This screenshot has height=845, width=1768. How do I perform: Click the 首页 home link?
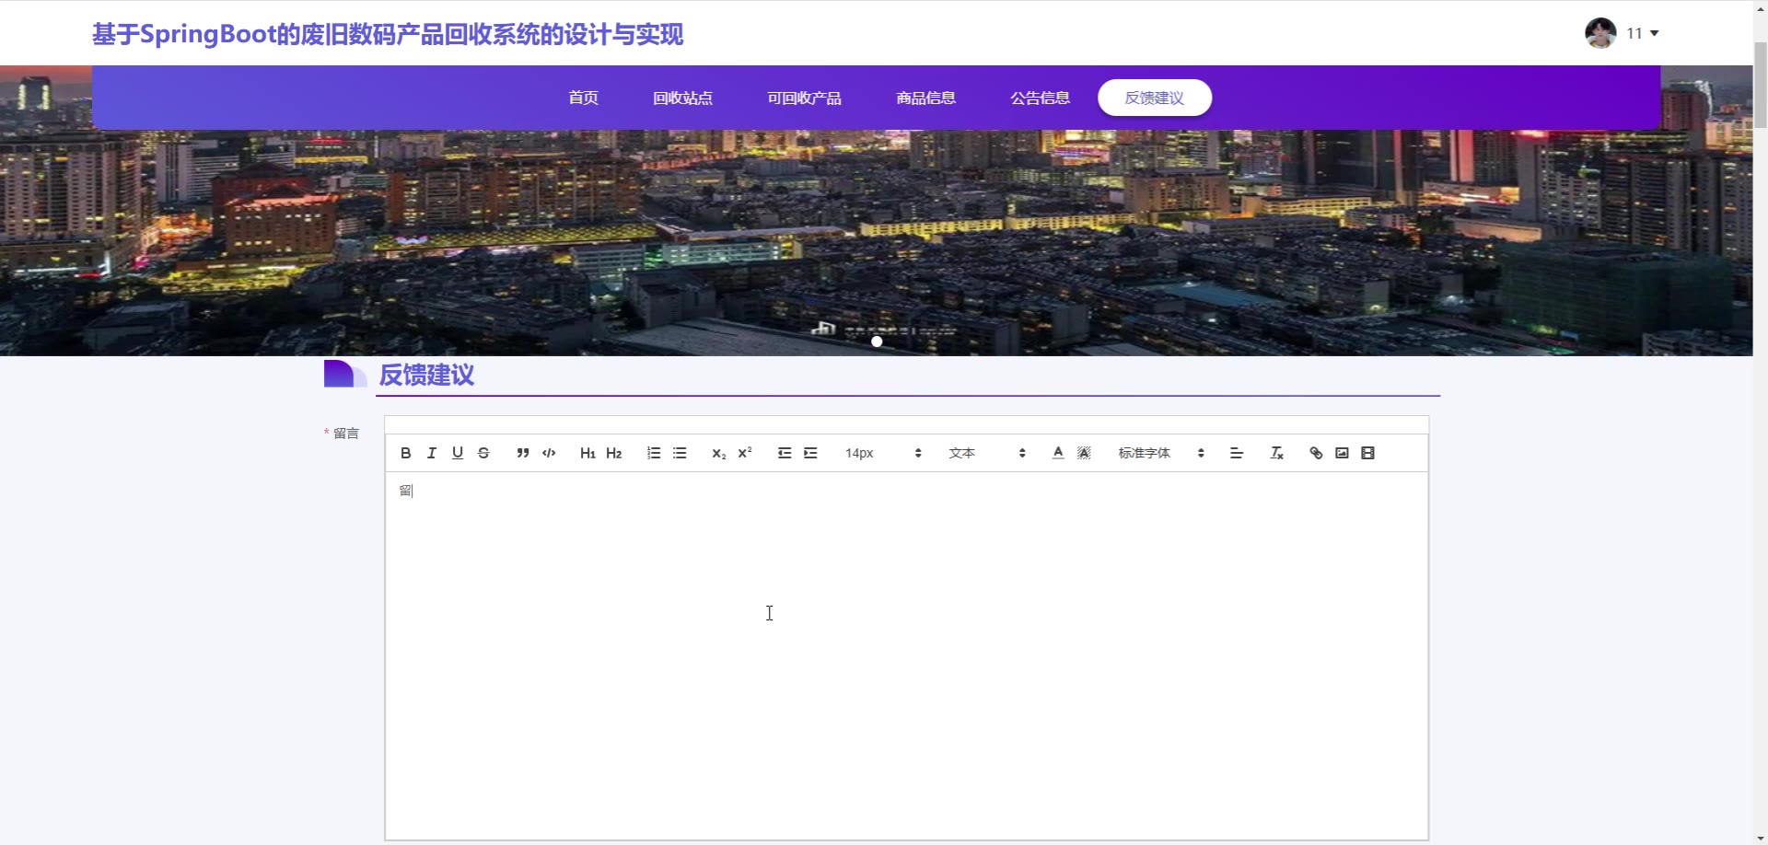583,98
